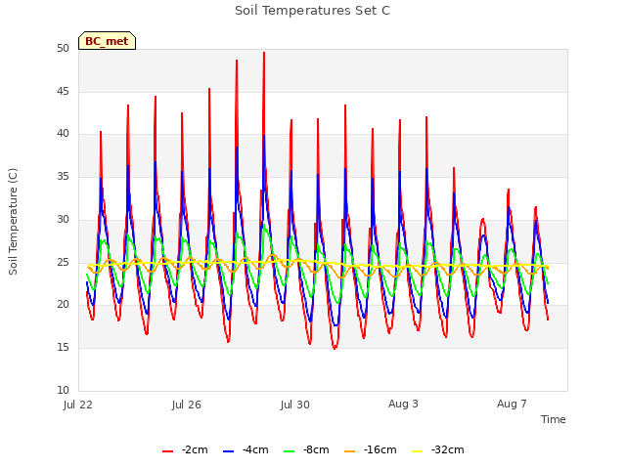Click the 40 y-axis tick label
Viewport: 626px width, 469px height.
(63, 134)
